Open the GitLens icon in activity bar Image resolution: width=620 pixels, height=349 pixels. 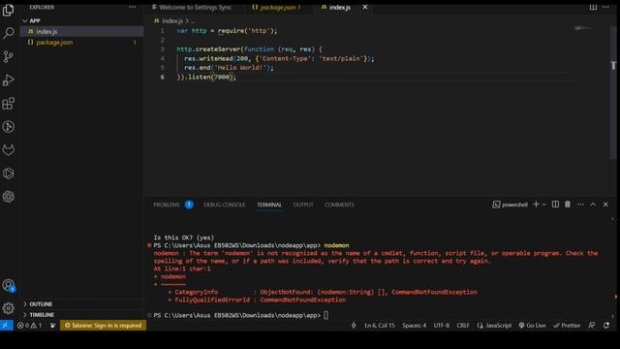9,127
